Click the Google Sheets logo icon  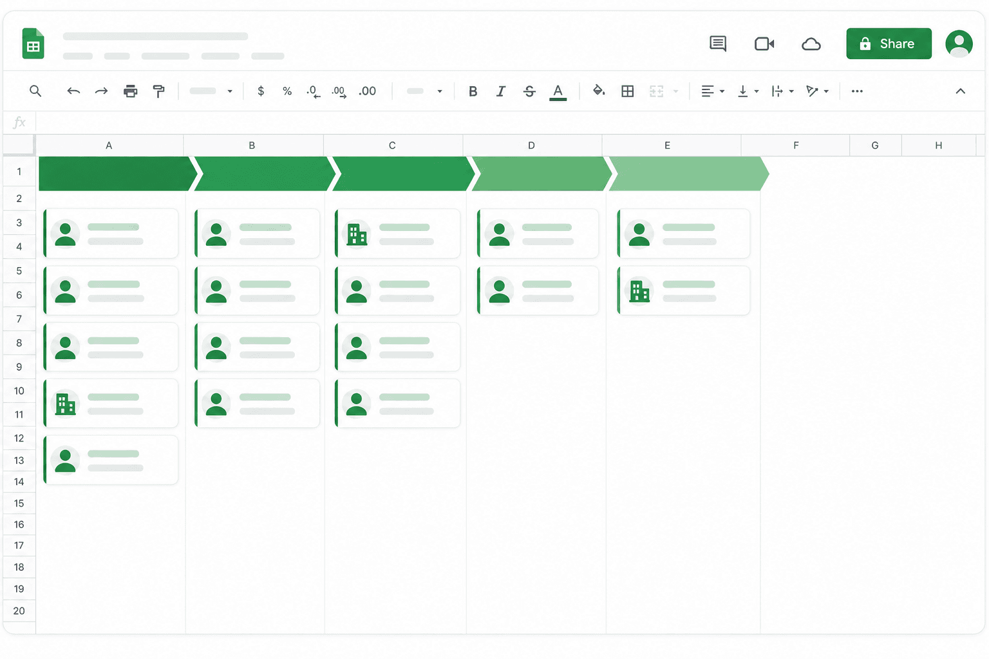33,44
